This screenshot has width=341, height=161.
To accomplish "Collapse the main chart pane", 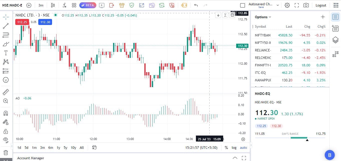I will click(x=225, y=15).
